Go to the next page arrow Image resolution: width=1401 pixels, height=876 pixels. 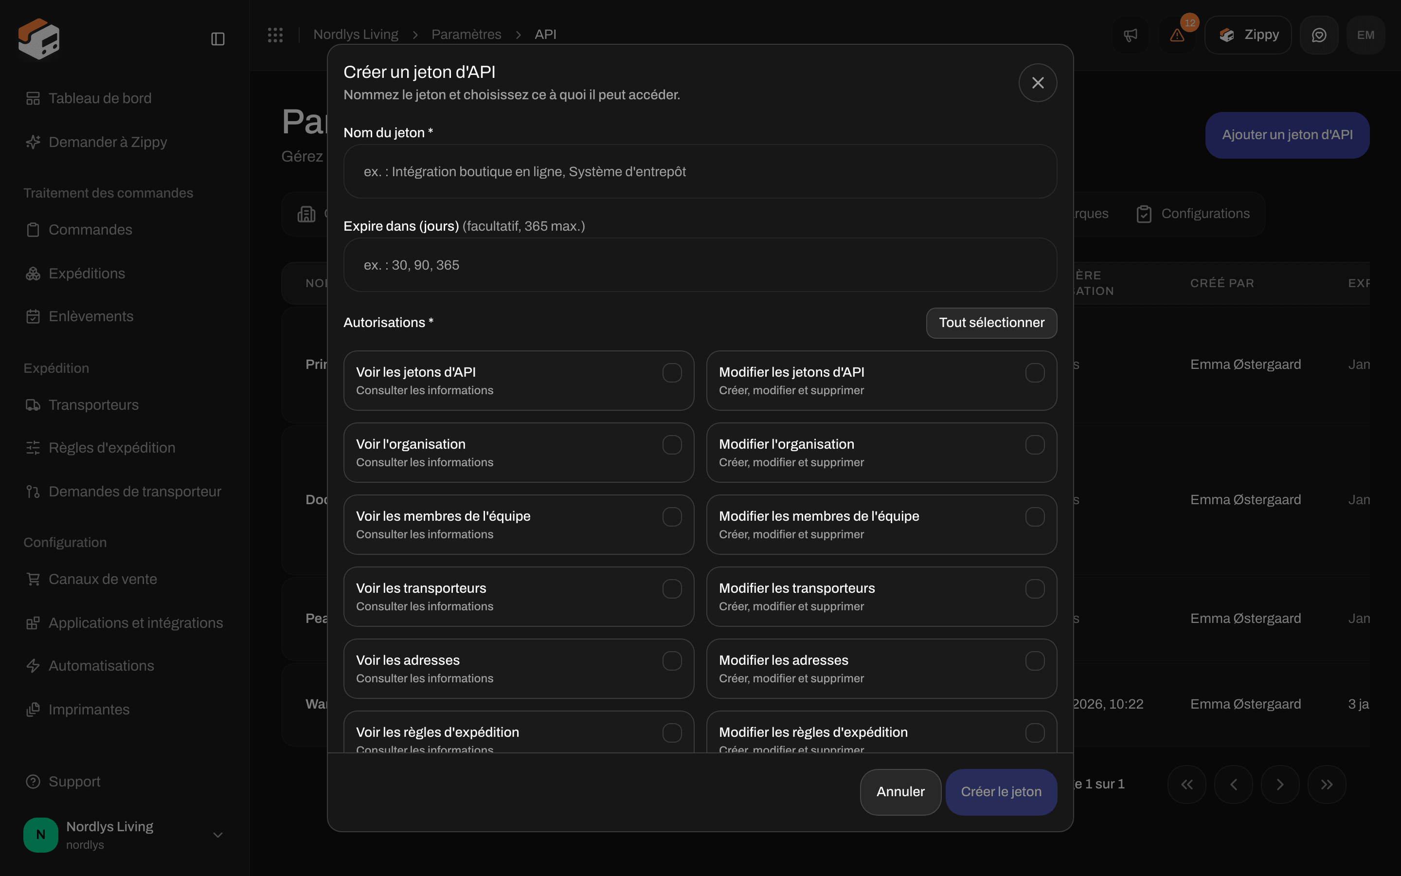pyautogui.click(x=1280, y=785)
